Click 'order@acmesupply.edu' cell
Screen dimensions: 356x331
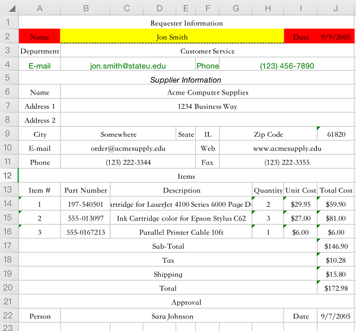(128, 148)
